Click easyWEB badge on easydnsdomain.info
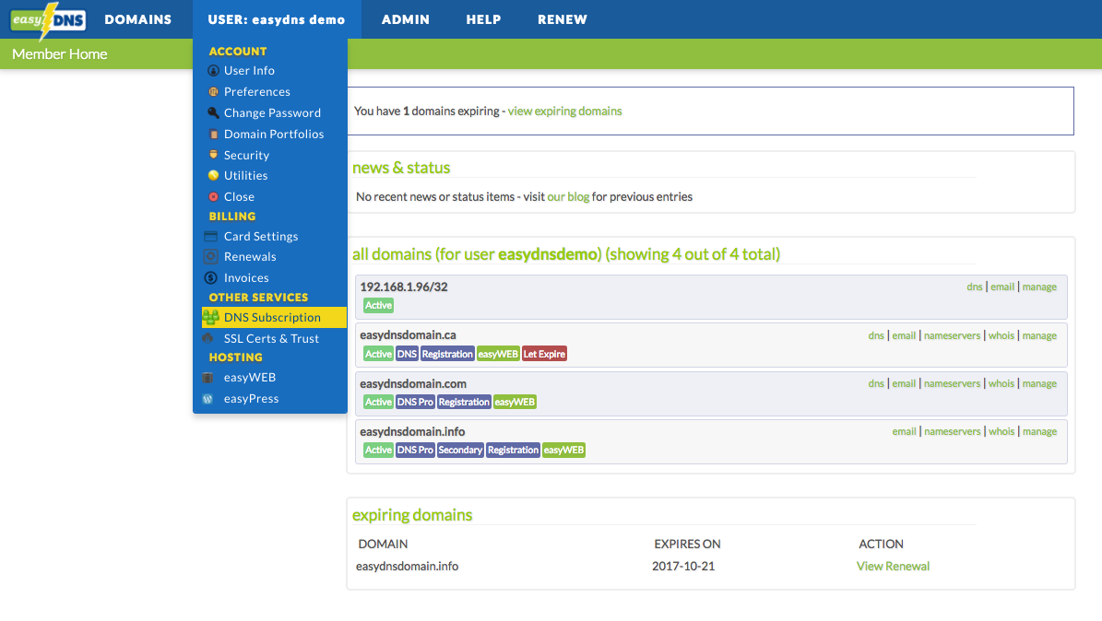Image resolution: width=1102 pixels, height=621 pixels. tap(563, 451)
